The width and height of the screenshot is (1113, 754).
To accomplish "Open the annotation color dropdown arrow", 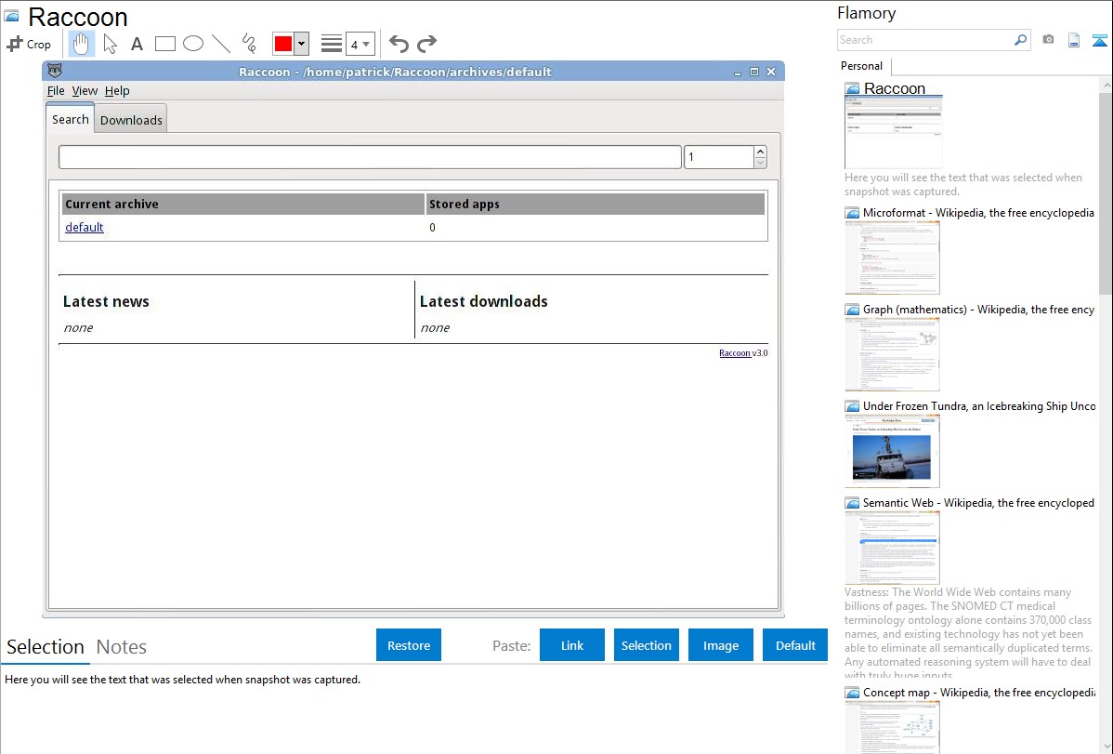I will click(x=302, y=44).
